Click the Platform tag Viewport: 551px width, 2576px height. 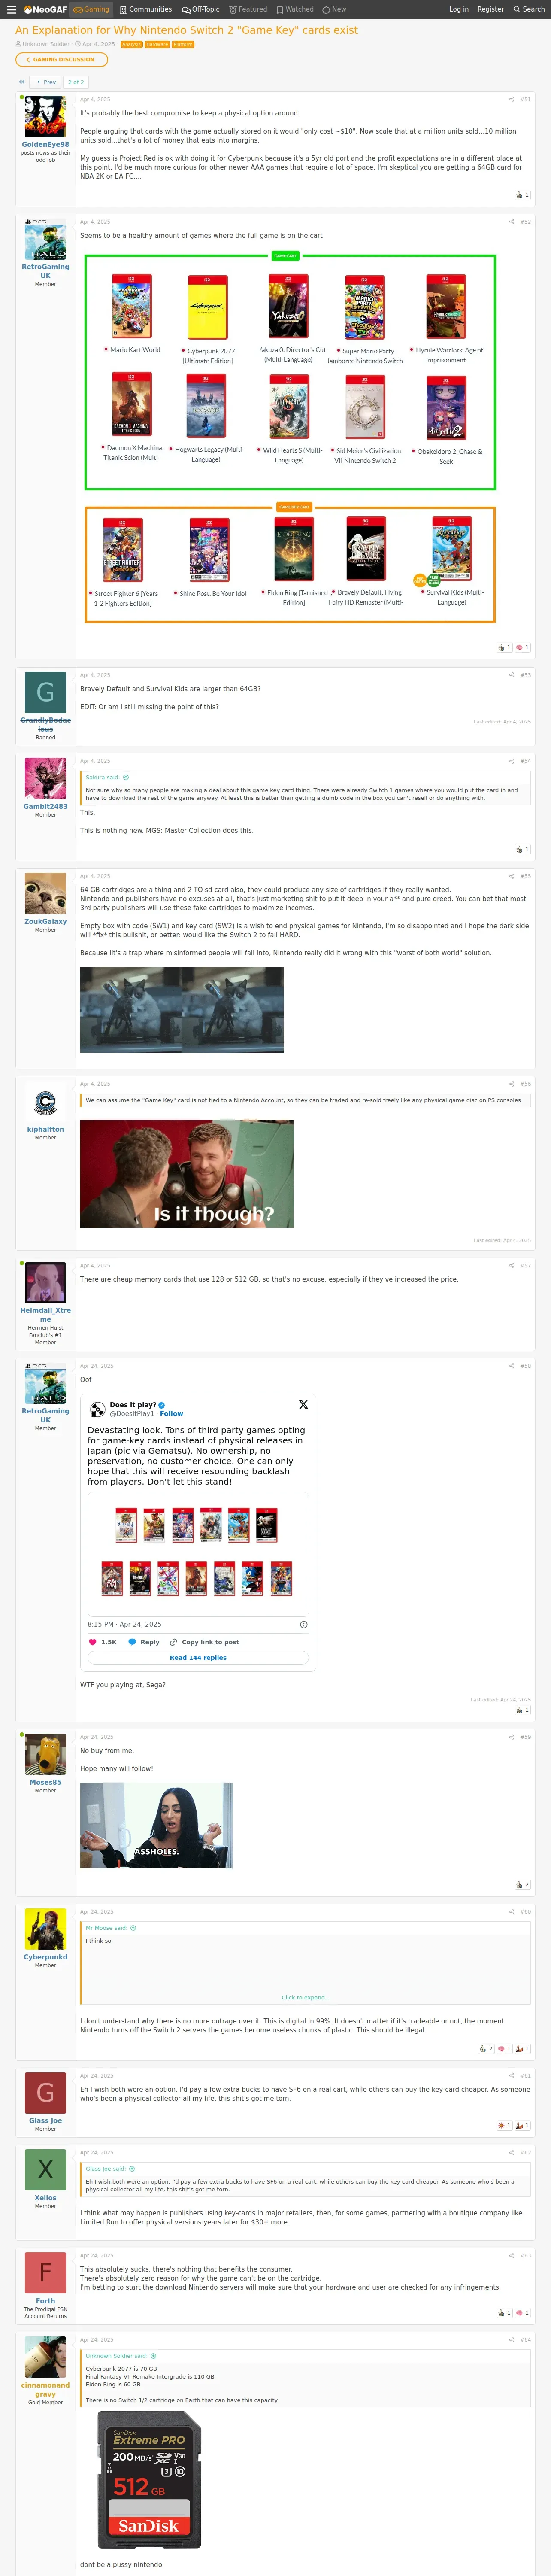click(x=183, y=44)
